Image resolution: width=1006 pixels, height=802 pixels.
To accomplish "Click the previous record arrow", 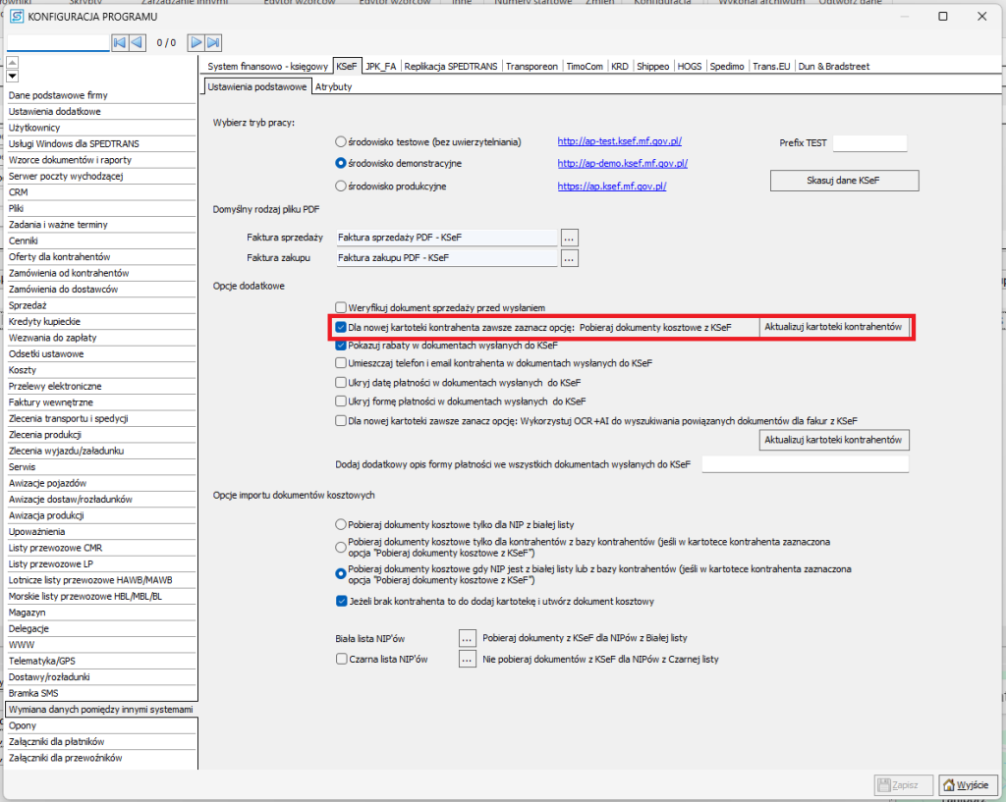I will tap(138, 42).
